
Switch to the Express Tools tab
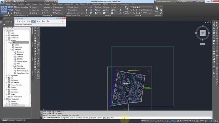tap(125, 4)
